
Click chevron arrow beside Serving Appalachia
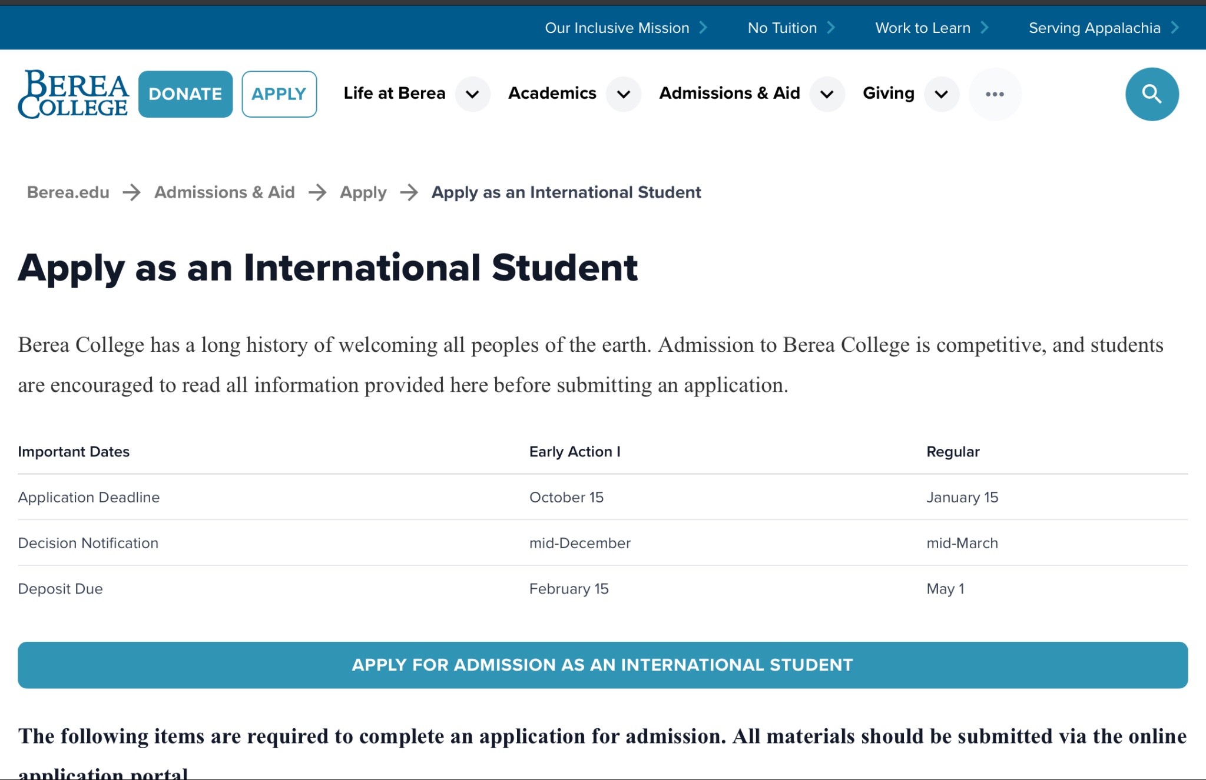coord(1175,28)
